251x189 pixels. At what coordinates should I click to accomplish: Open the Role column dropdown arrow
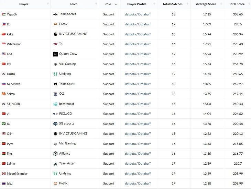[116, 4]
